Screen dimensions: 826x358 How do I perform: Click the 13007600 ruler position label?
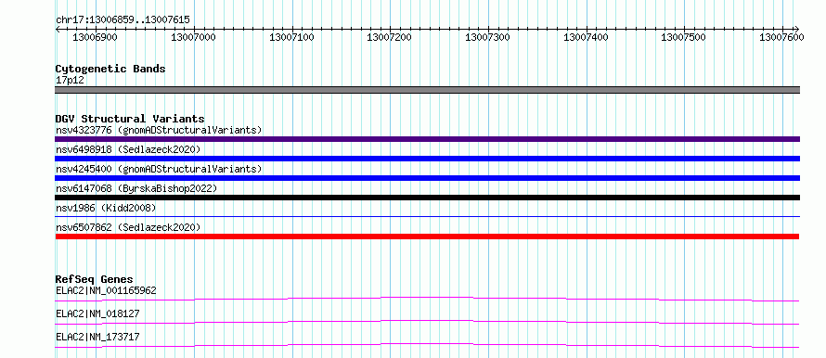pyautogui.click(x=781, y=37)
